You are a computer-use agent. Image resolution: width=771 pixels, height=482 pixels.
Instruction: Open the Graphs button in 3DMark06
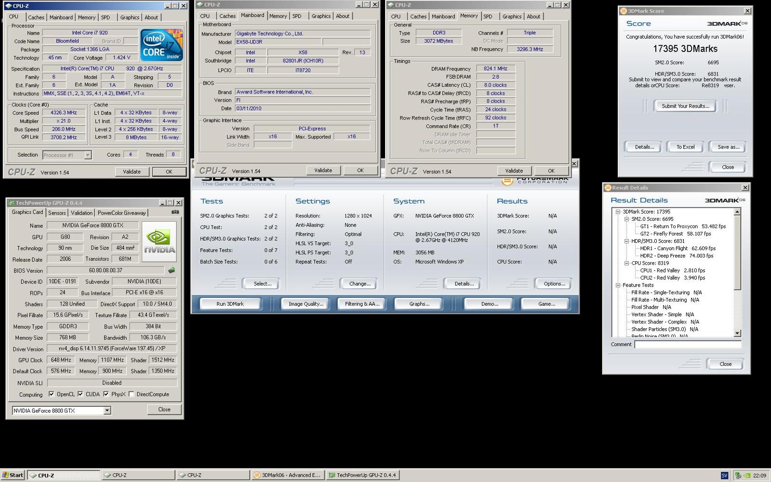pos(419,304)
